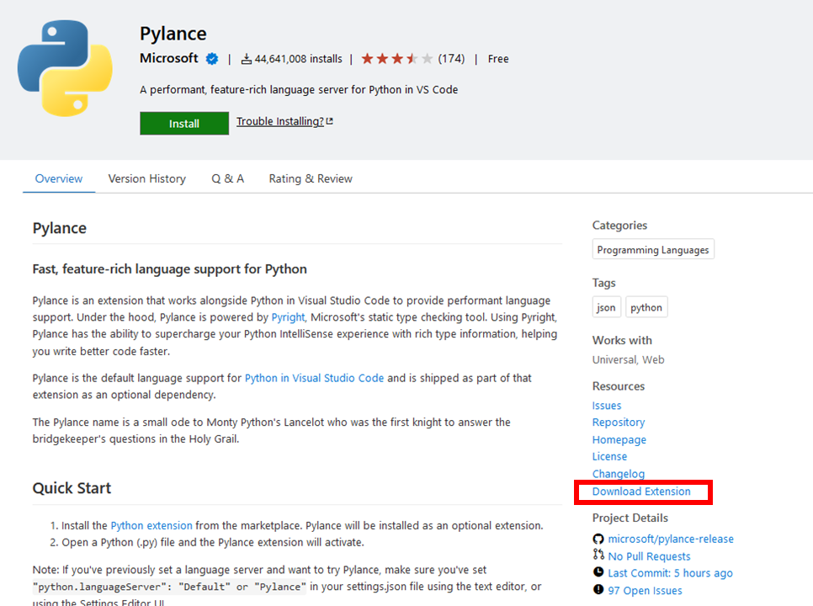Click the alert icon beside 97 Open Issues

click(x=598, y=589)
